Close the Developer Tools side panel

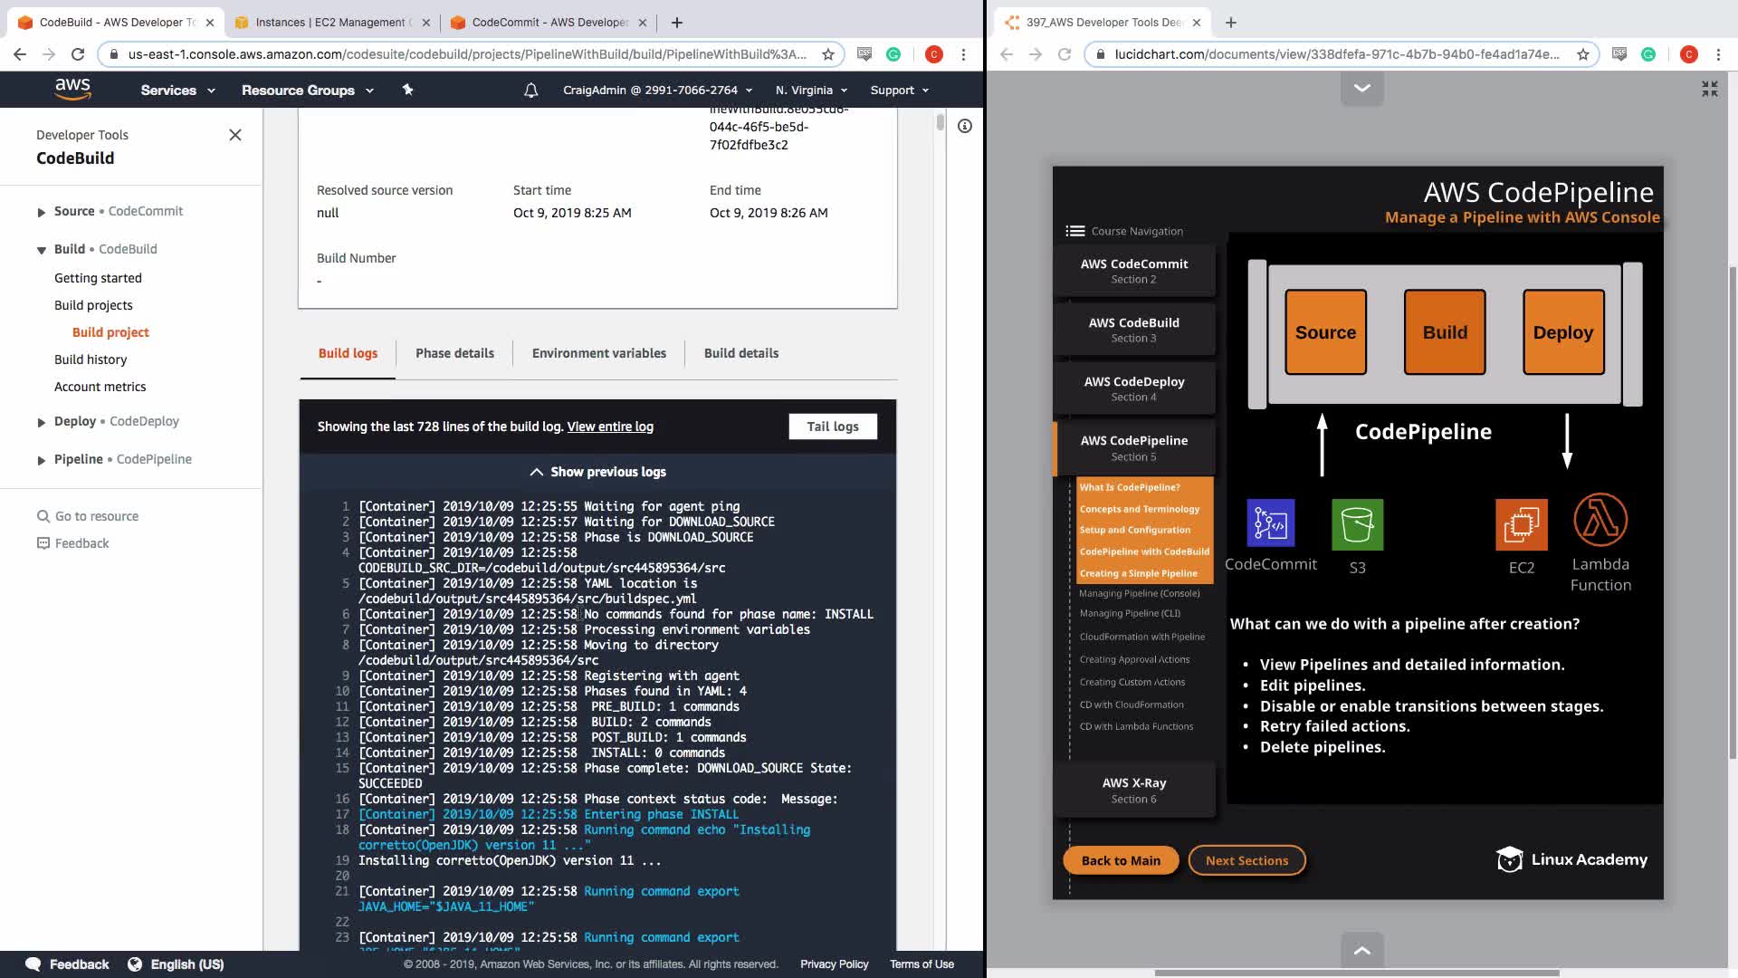point(235,135)
